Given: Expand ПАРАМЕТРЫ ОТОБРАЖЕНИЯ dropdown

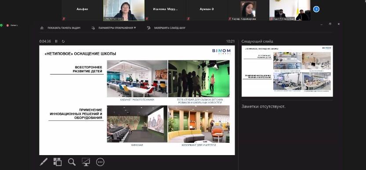Looking at the screenshot, I should (114, 28).
